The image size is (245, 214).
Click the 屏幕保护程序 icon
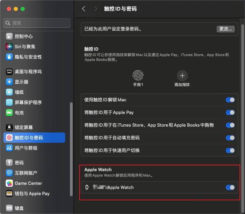(9, 103)
